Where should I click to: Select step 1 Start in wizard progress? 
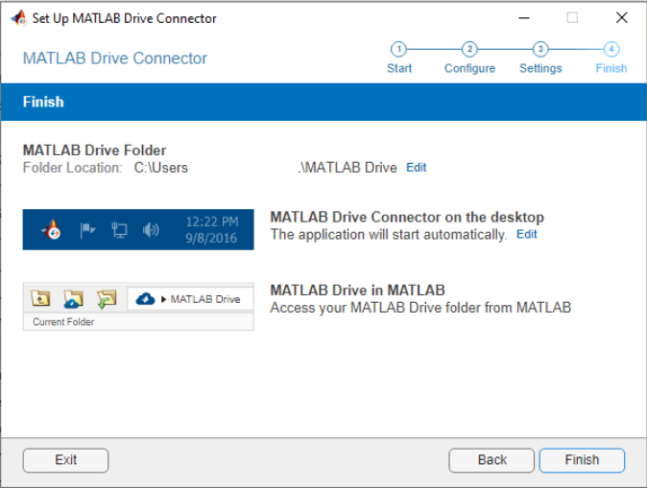click(399, 50)
